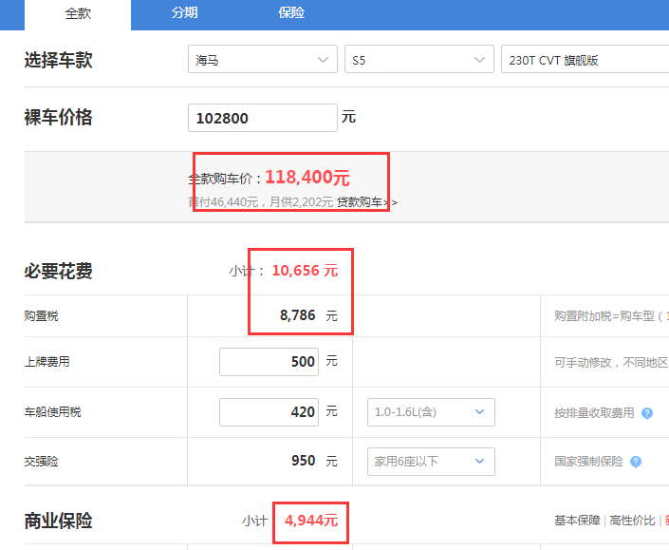Click the 选择车款 heading

point(59,60)
